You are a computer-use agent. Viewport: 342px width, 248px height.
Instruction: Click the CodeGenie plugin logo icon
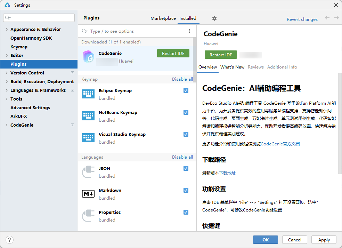point(88,57)
